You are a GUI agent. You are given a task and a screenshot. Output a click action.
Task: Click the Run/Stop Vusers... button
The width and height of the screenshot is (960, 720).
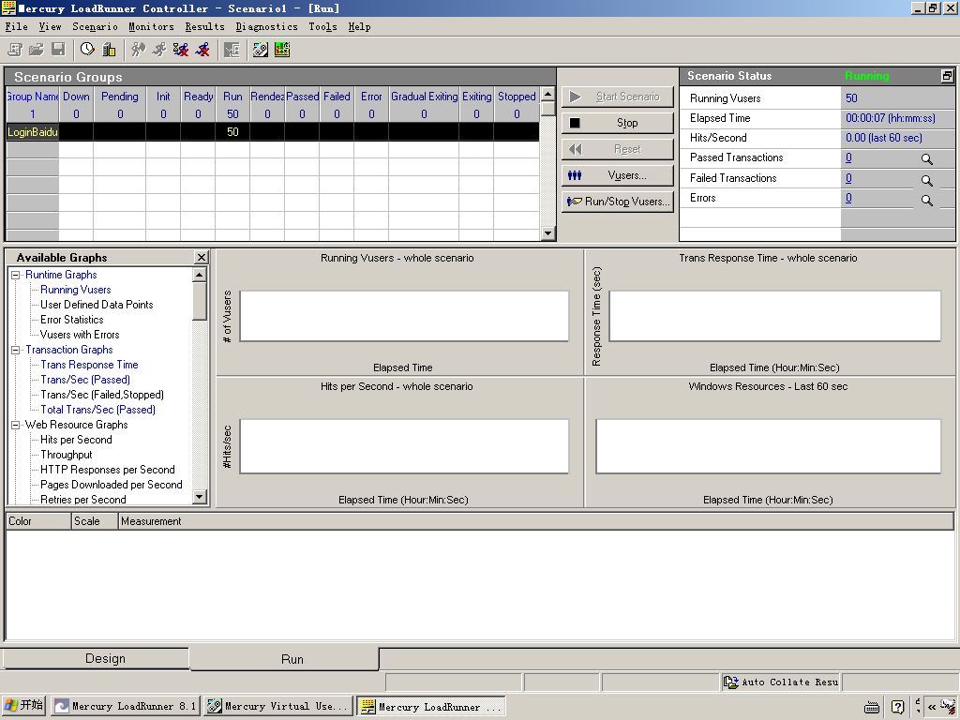point(617,202)
